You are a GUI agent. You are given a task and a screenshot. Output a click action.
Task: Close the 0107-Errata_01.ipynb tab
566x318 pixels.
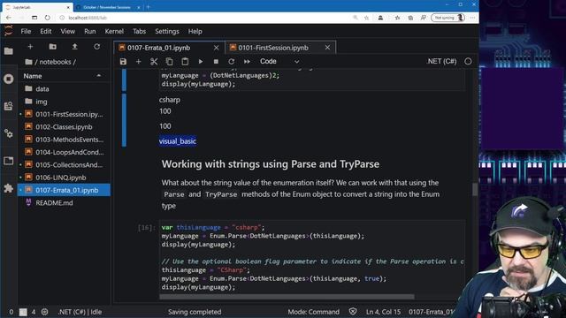coord(216,48)
